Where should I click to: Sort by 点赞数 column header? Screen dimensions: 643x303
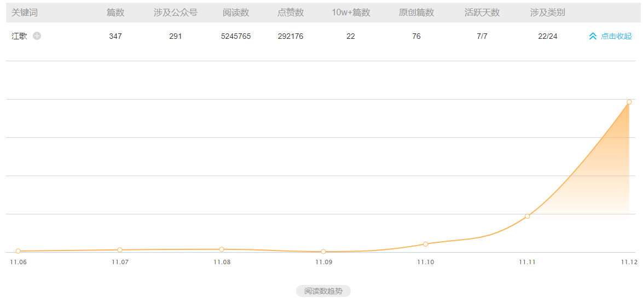[x=291, y=13]
